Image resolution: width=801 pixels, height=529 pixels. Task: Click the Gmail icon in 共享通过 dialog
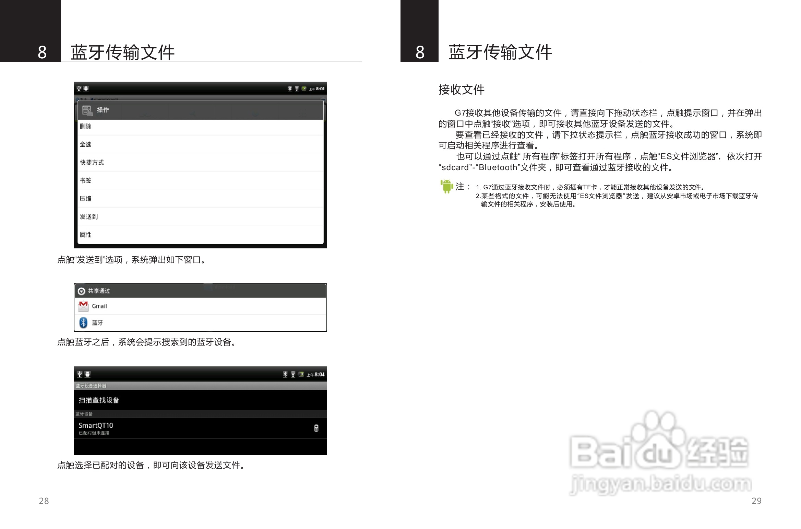tap(83, 306)
